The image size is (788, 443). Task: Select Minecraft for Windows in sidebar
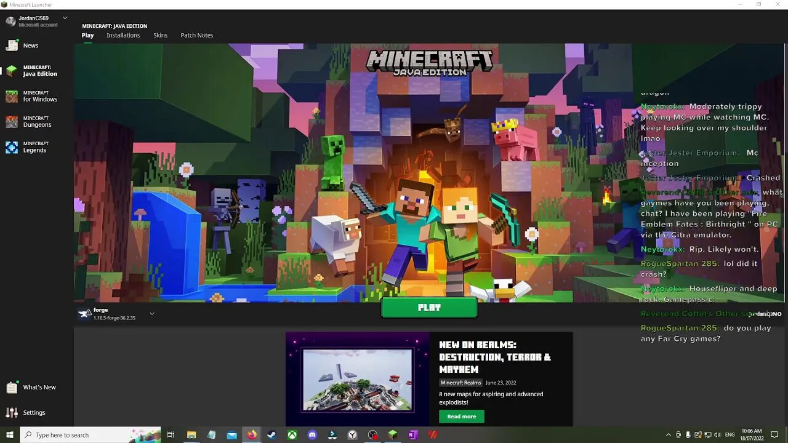(37, 96)
